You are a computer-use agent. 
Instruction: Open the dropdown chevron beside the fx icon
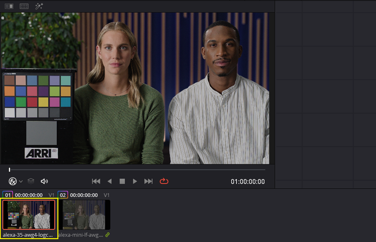[21, 181]
